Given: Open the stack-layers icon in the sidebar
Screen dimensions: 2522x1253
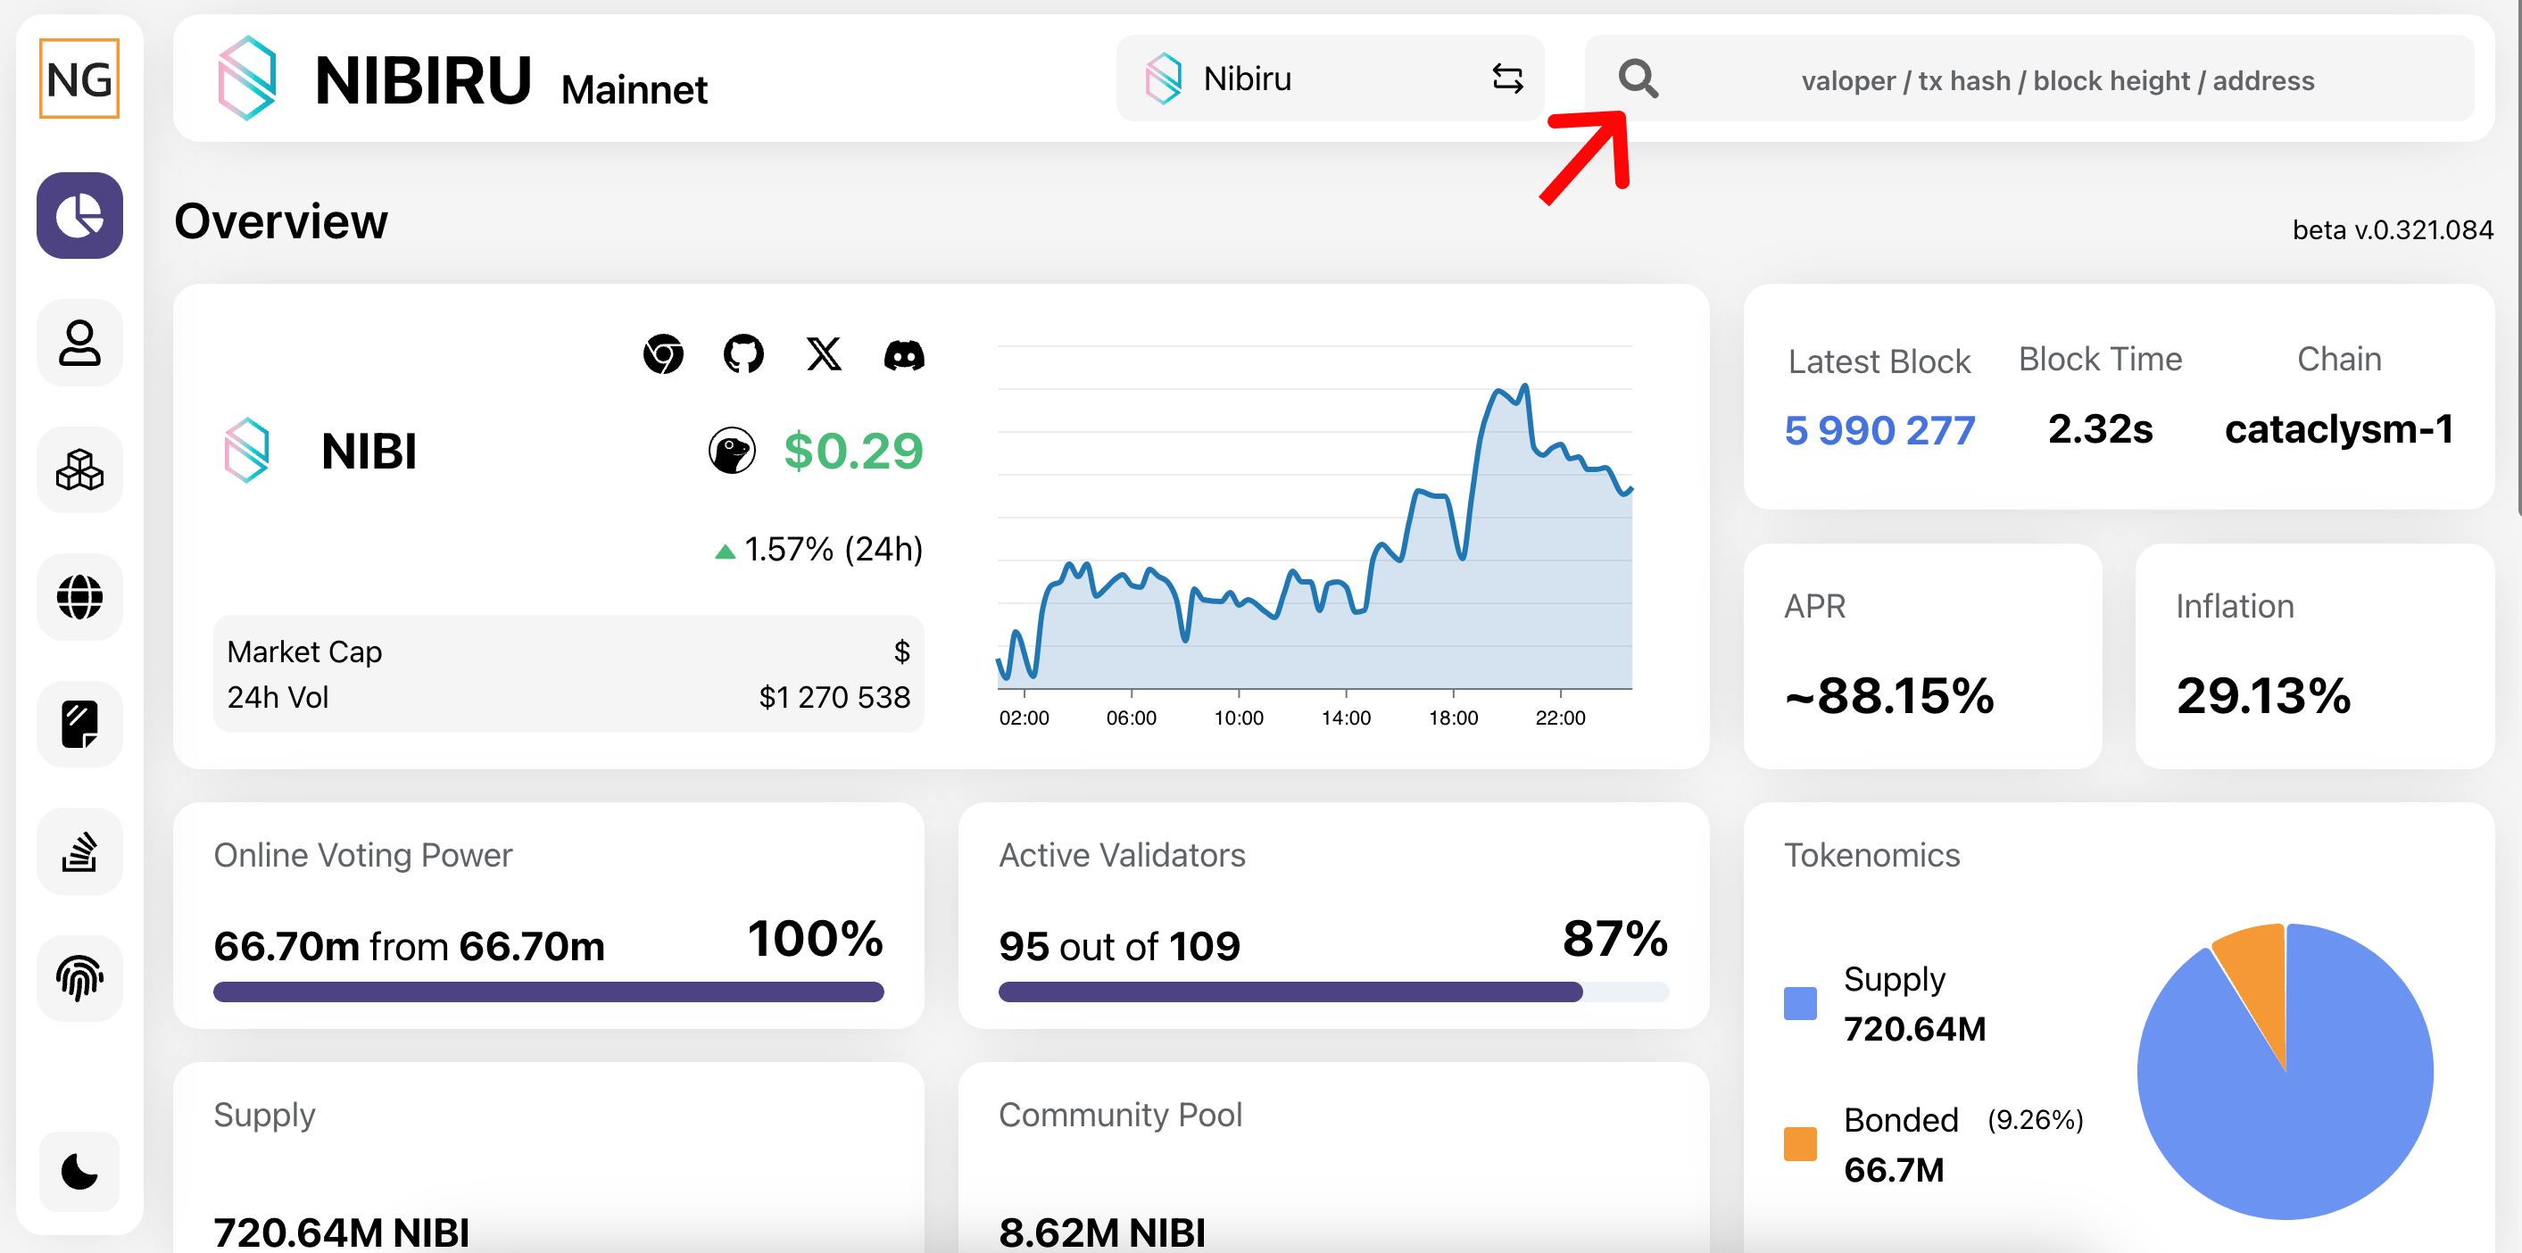Looking at the screenshot, I should click(79, 851).
